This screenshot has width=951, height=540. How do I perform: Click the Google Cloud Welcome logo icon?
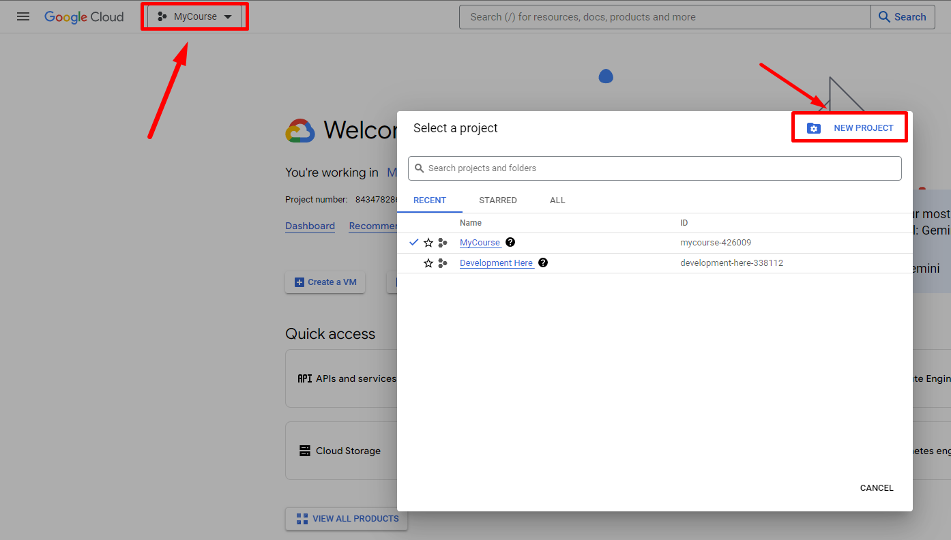coord(300,130)
